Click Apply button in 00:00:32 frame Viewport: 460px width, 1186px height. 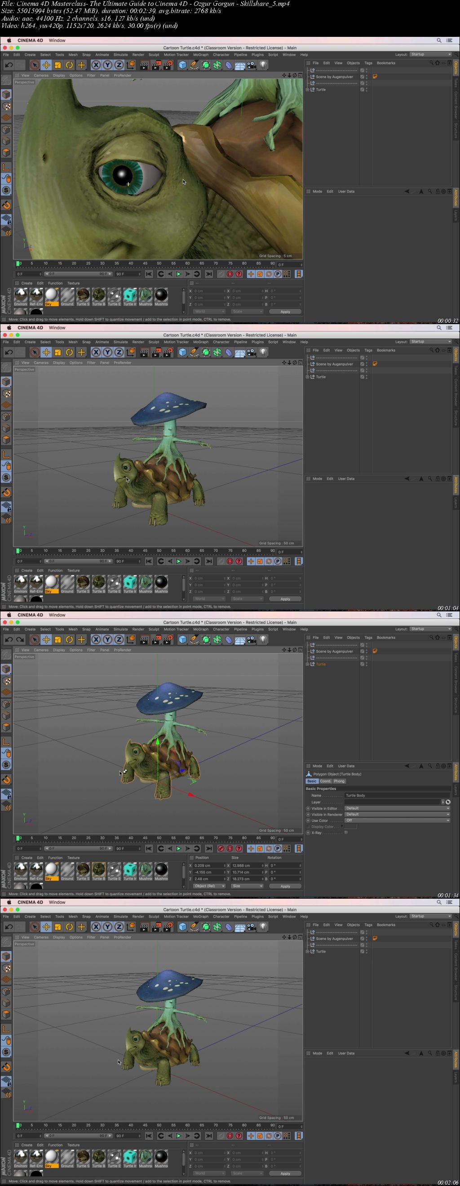tap(285, 312)
